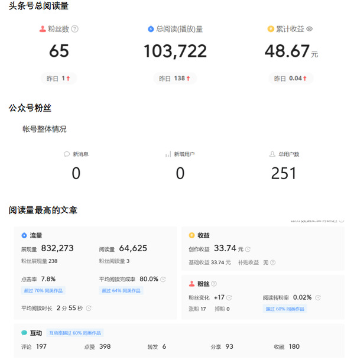This screenshot has width=354, height=360.
Task: Click the red 粉丝数 person icon
Action: (43, 29)
